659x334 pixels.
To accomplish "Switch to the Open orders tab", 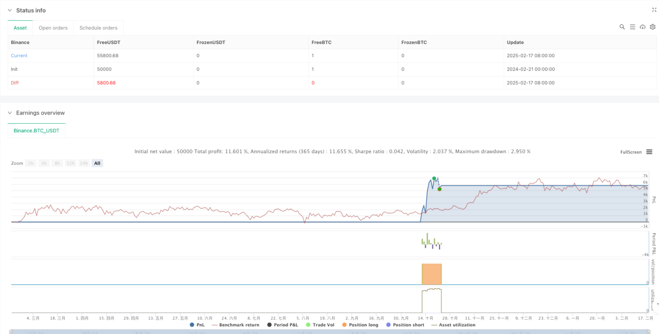I will pos(53,28).
